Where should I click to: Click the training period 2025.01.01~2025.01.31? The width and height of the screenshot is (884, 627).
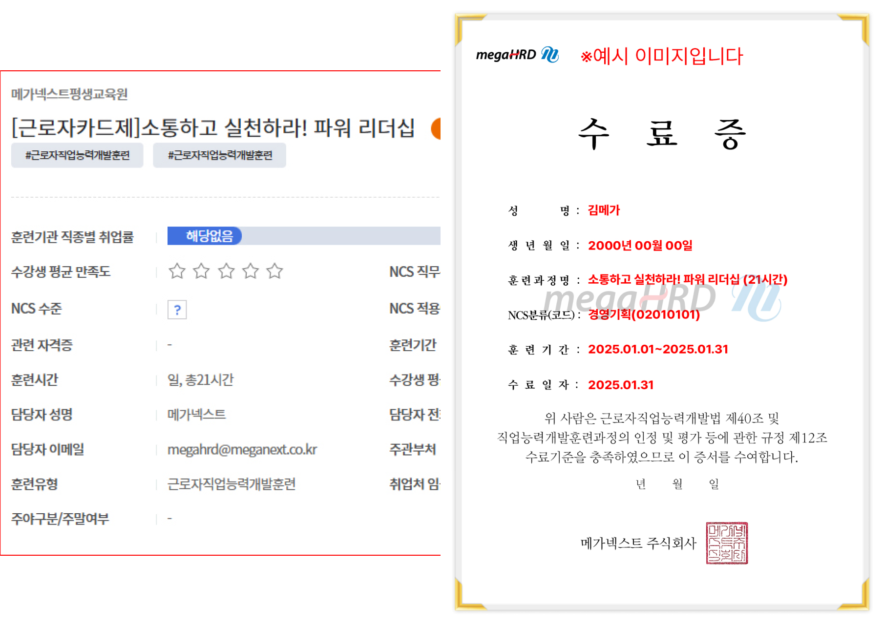coord(658,349)
